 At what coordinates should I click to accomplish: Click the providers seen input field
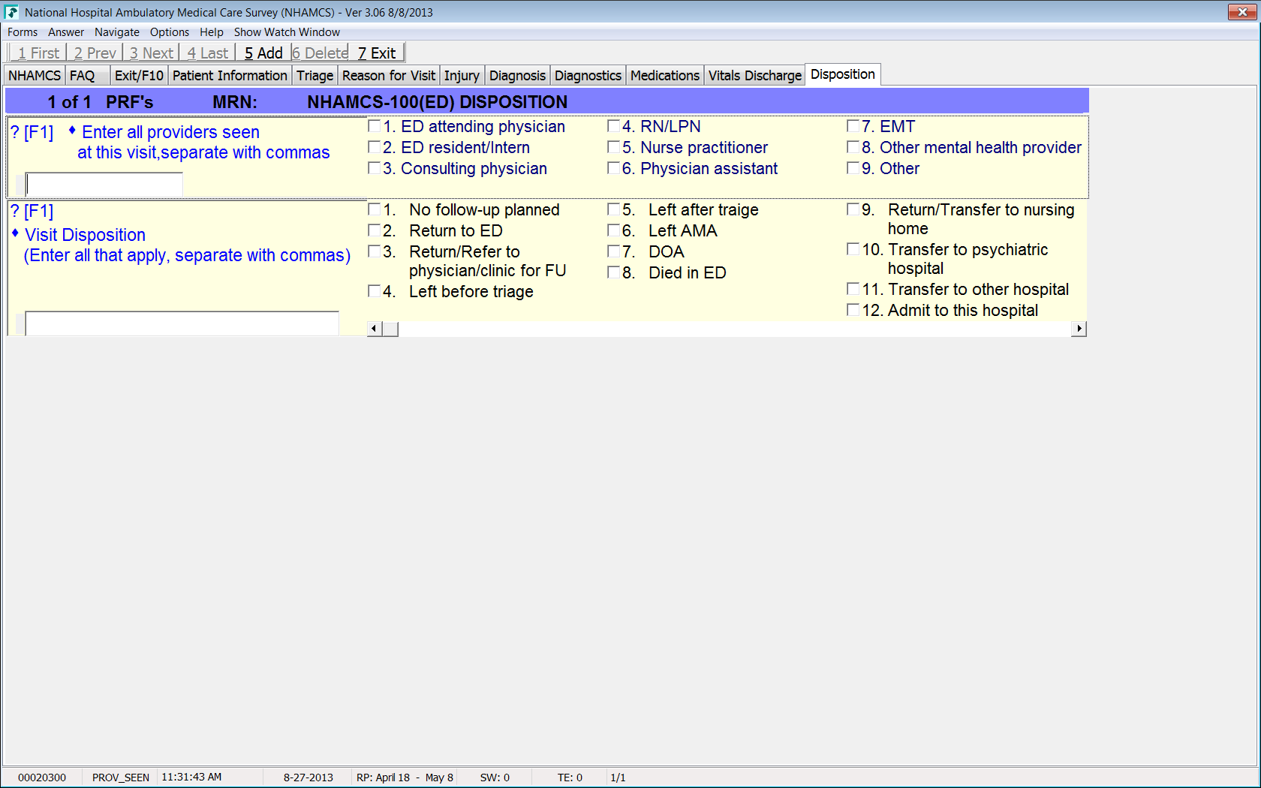click(x=104, y=185)
